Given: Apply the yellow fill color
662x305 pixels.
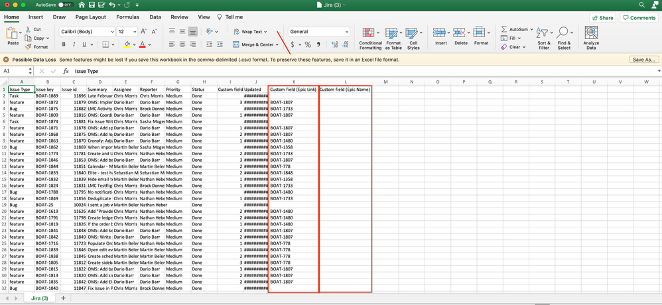Looking at the screenshot, I should 127,44.
